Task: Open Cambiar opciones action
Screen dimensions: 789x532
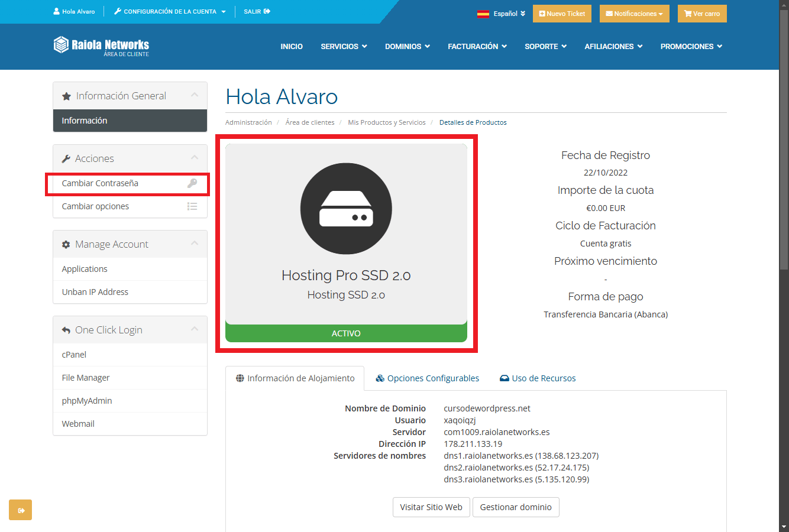Action: point(130,206)
